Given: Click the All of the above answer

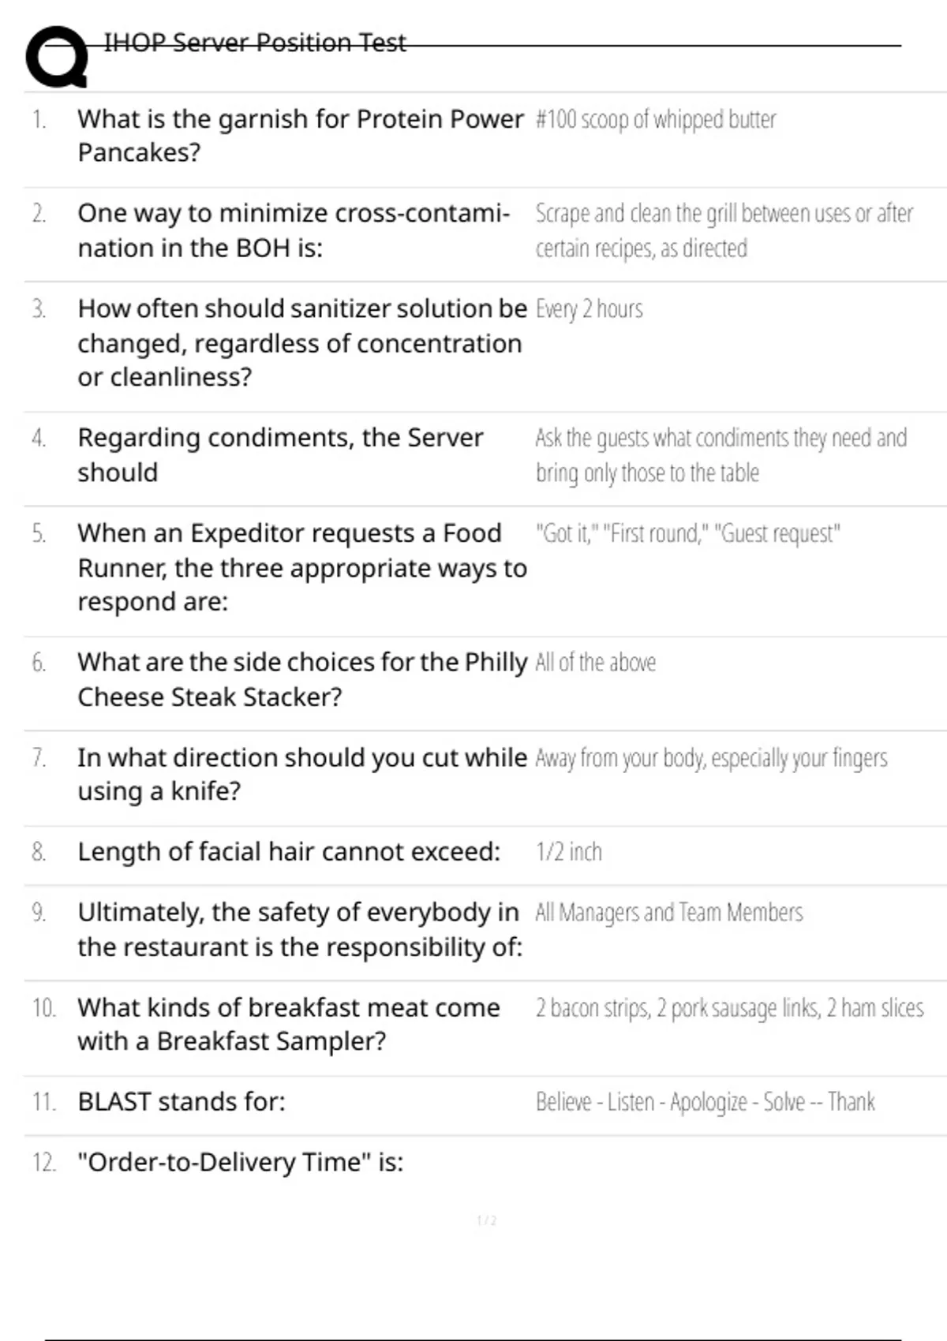Looking at the screenshot, I should tap(596, 663).
